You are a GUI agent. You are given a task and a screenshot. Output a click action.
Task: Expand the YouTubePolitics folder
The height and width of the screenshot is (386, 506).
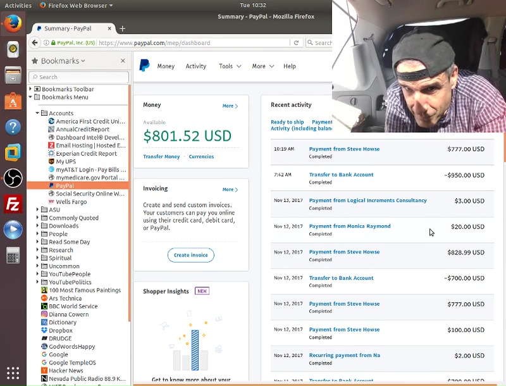pos(37,282)
